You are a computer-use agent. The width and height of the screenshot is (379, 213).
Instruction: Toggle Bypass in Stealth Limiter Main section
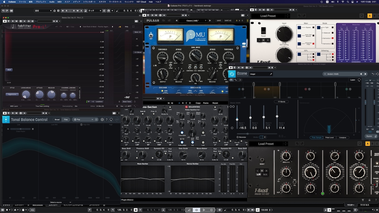coord(299,27)
